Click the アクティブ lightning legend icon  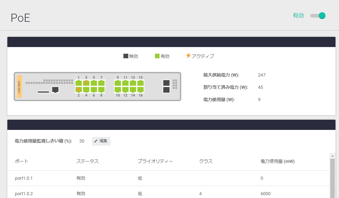pos(188,56)
